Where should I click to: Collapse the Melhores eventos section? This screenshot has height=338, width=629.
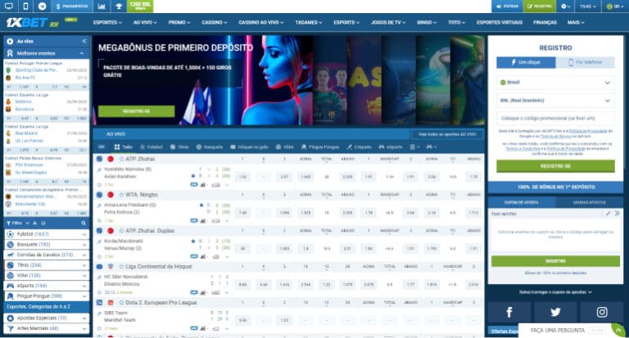[x=82, y=53]
